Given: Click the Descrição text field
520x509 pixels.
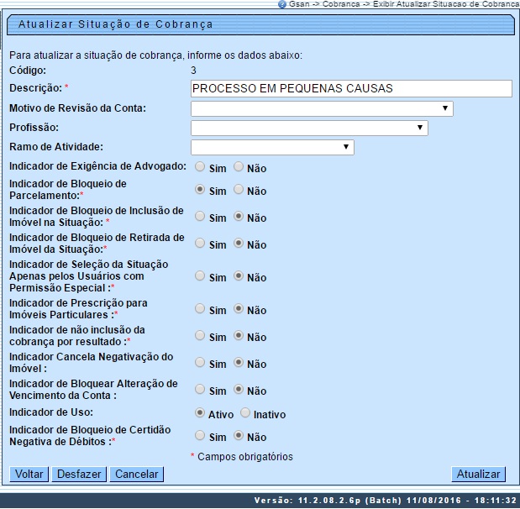Looking at the screenshot, I should [351, 88].
